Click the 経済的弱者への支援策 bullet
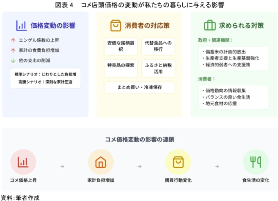278x201 pixels. pos(226,65)
